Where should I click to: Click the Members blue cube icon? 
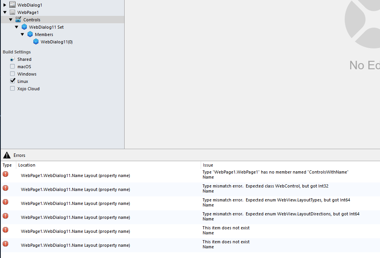tap(30, 34)
